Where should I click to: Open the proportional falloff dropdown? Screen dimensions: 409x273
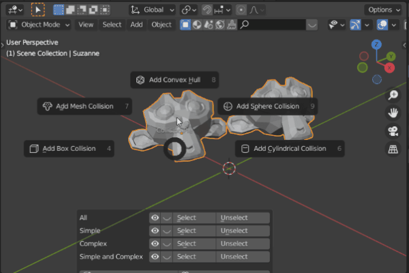[x=257, y=10]
